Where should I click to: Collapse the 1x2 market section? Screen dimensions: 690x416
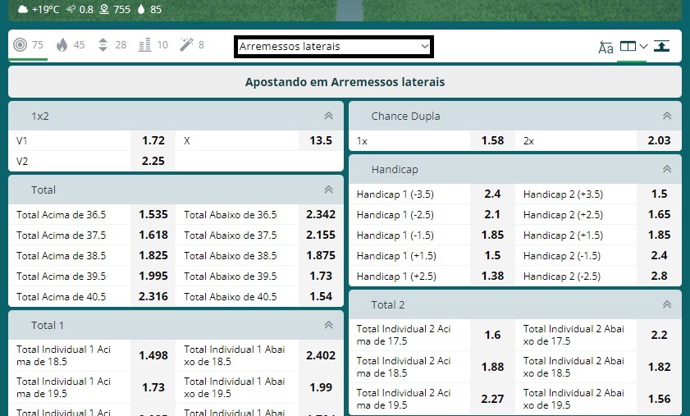coord(328,117)
